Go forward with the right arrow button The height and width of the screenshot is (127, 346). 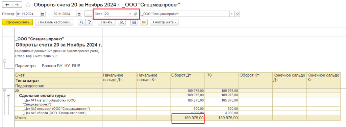pyautogui.click(x=17, y=4)
